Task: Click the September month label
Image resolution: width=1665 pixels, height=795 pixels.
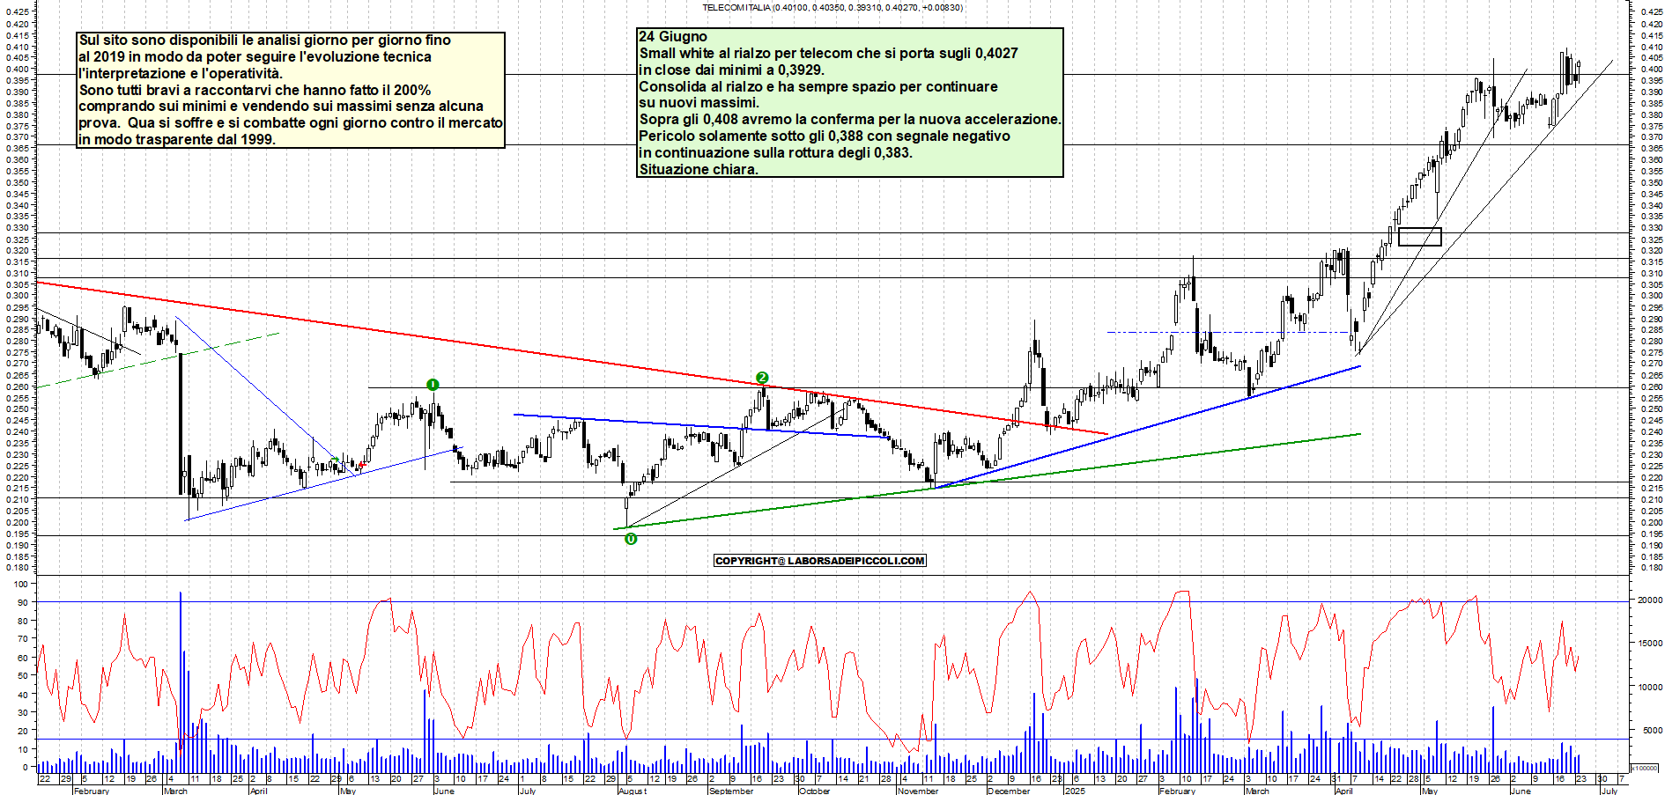Action: pyautogui.click(x=732, y=791)
